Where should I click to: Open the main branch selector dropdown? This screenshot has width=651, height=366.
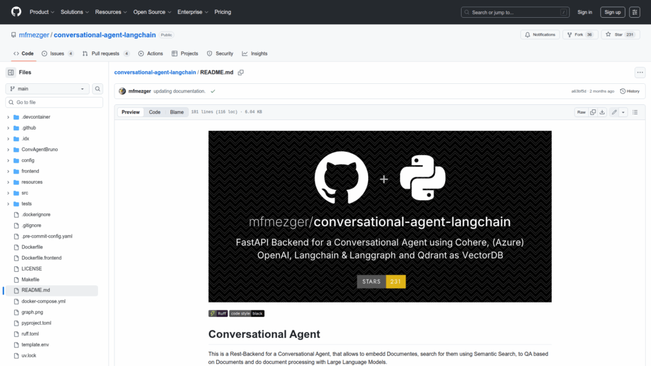coord(47,89)
